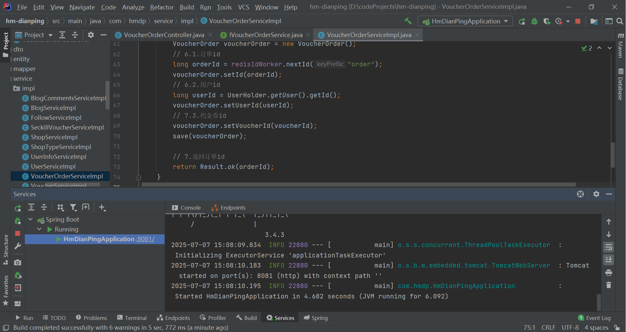Add a service with plus icon
Image resolution: width=626 pixels, height=332 pixels.
(x=102, y=207)
